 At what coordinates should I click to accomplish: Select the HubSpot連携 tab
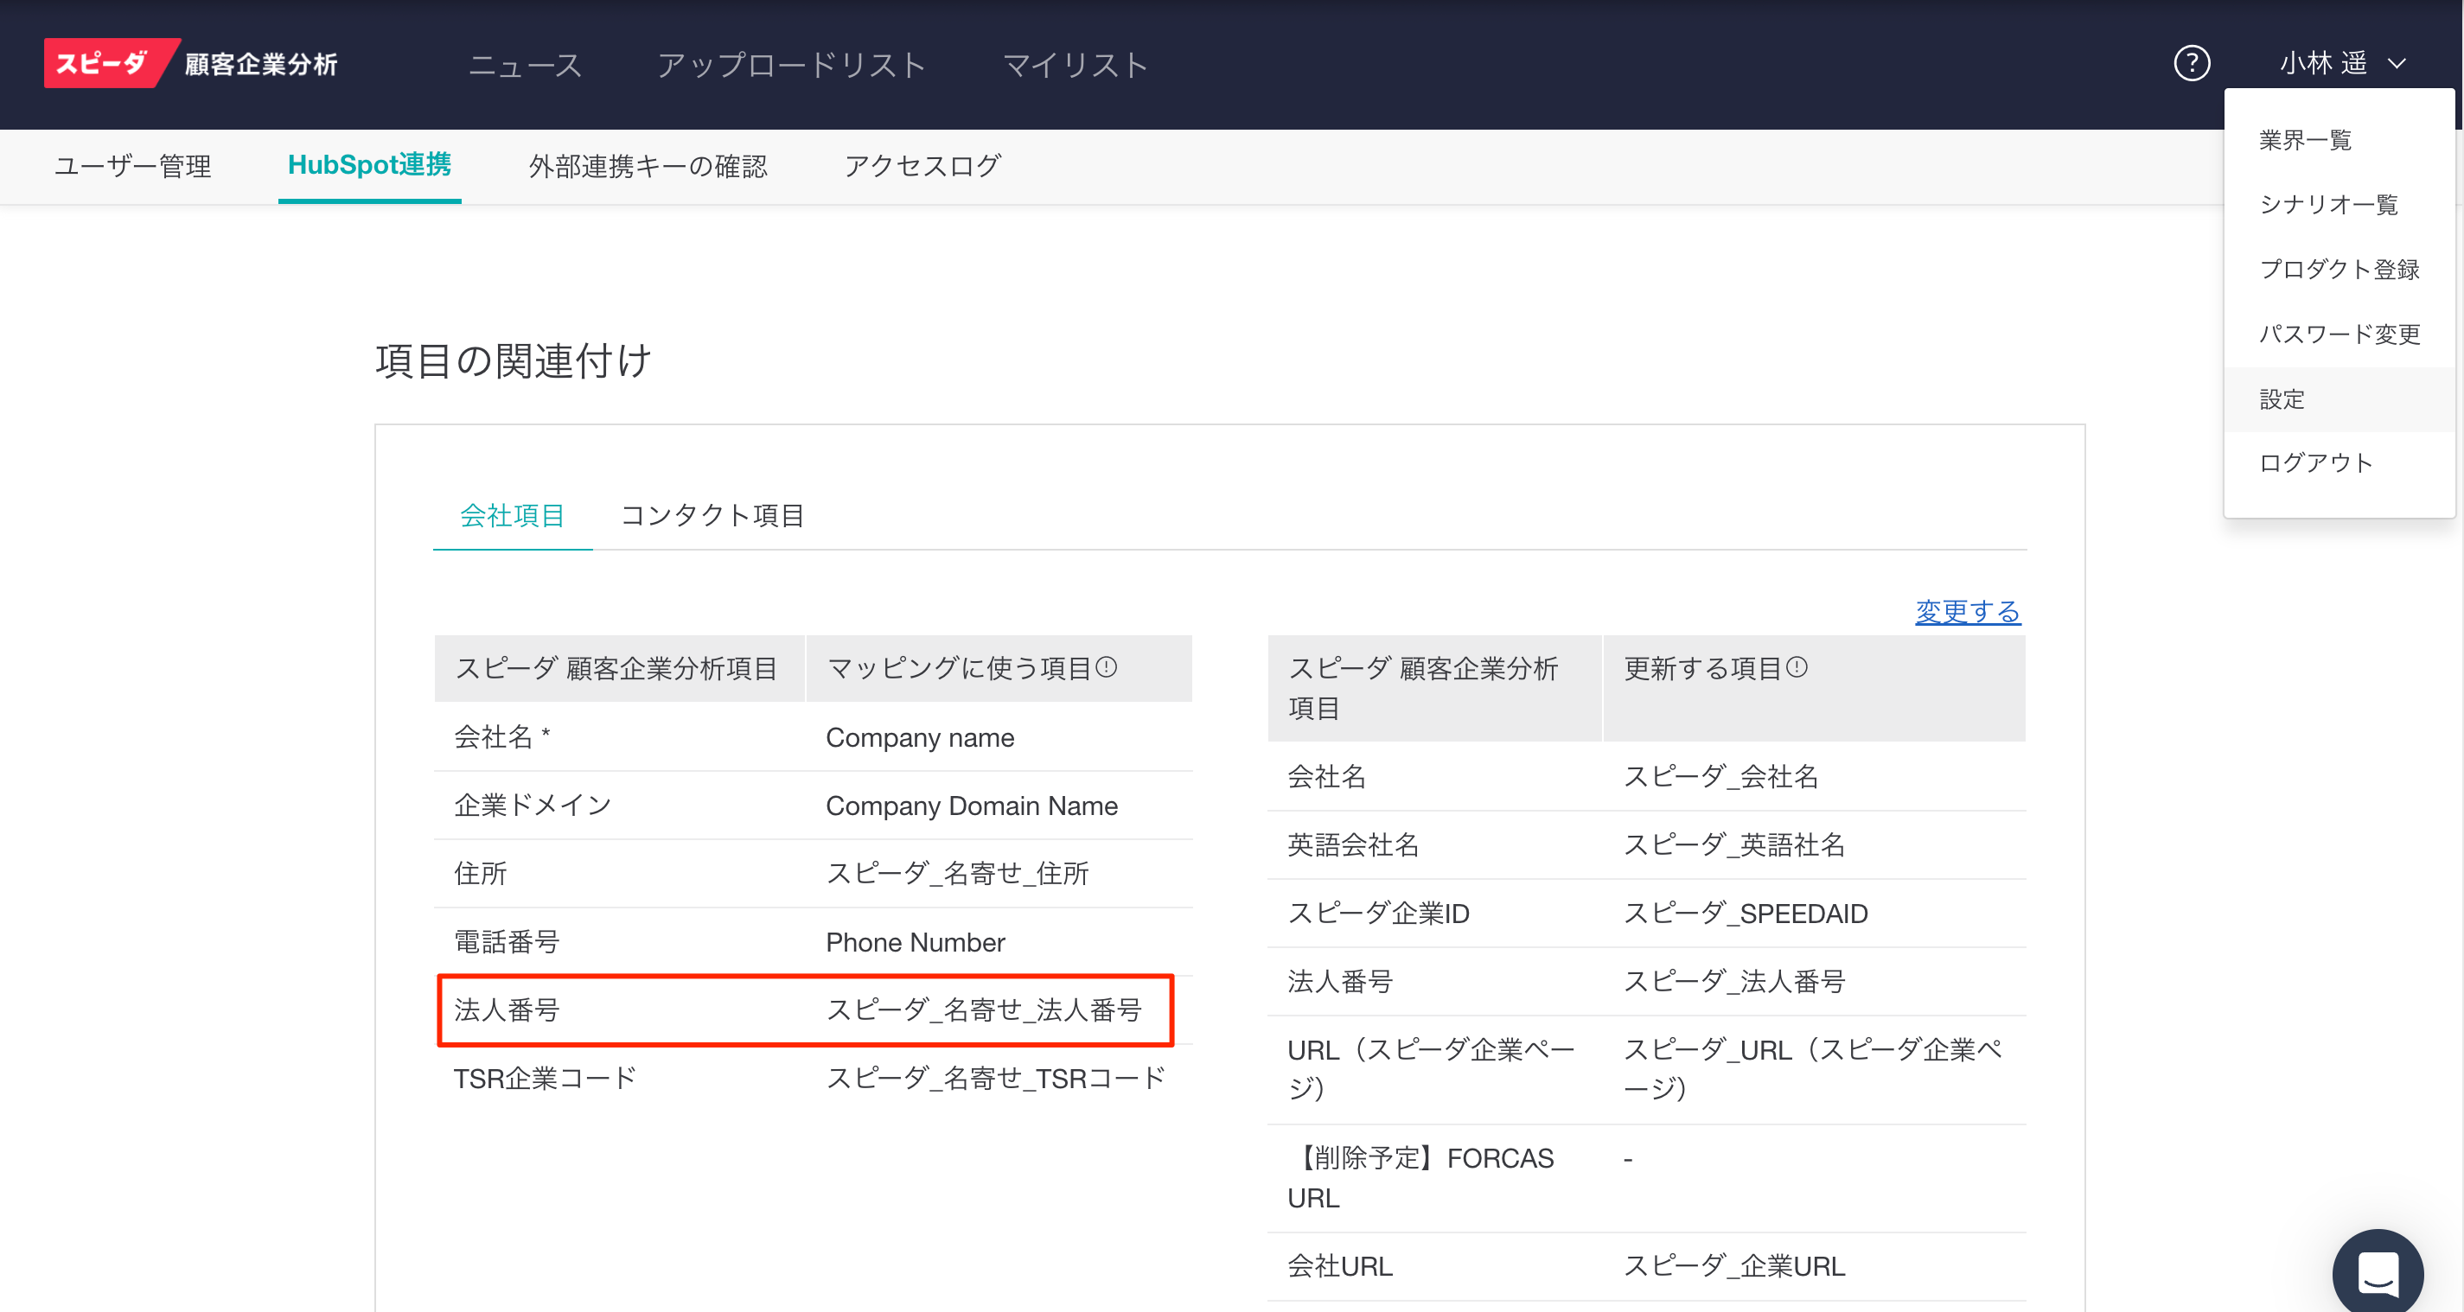point(369,165)
